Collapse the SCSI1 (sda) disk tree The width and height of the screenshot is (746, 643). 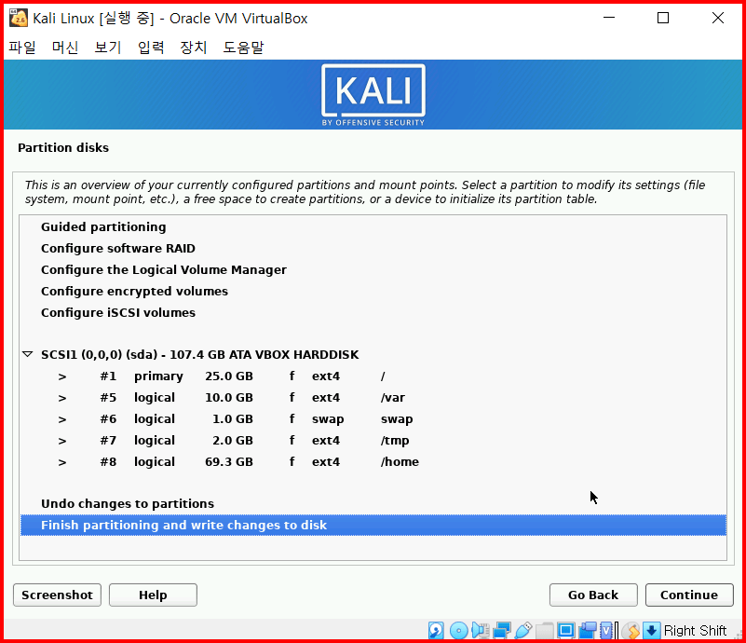(x=28, y=354)
